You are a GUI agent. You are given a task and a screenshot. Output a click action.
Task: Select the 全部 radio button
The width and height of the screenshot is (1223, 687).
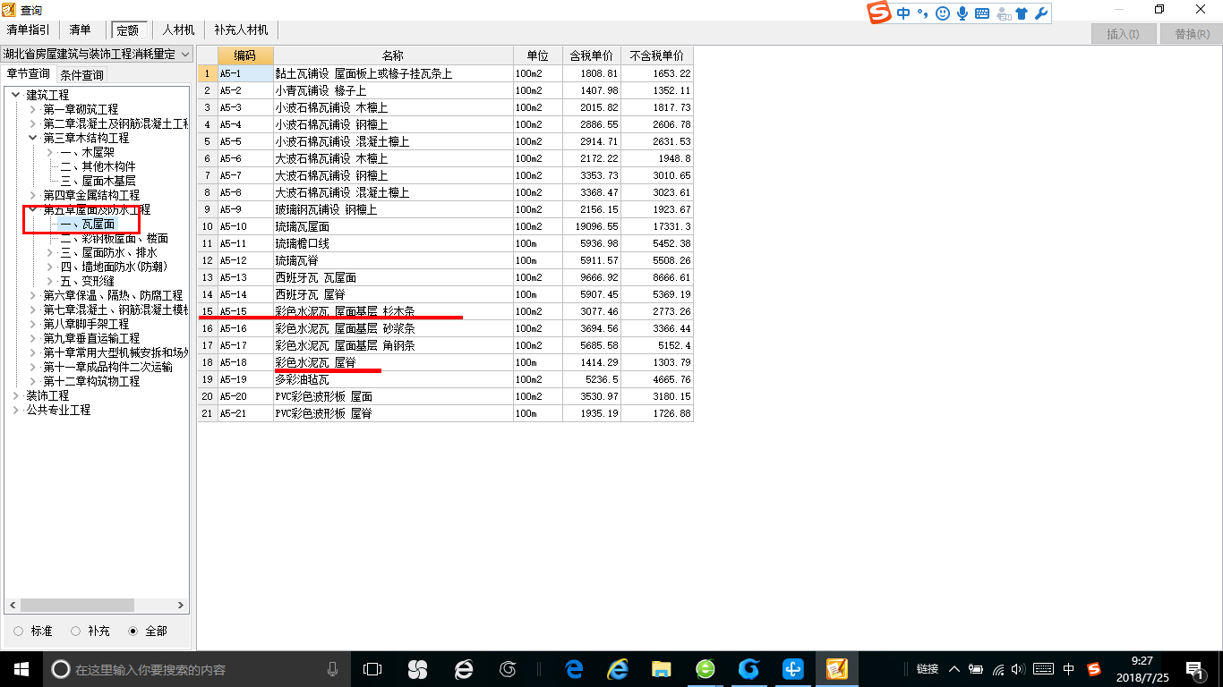(x=133, y=631)
